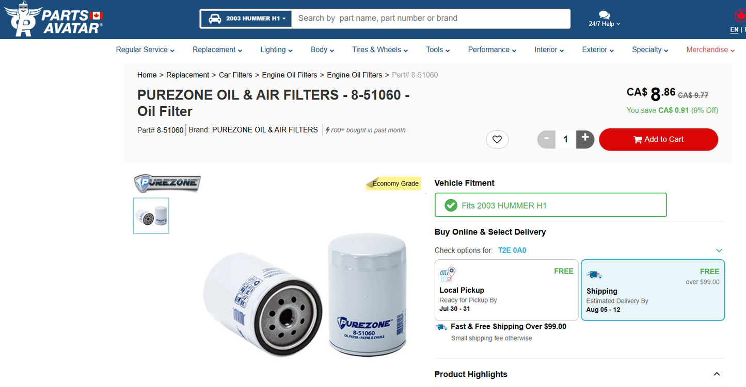Click the Parts Avatar logo

point(54,20)
